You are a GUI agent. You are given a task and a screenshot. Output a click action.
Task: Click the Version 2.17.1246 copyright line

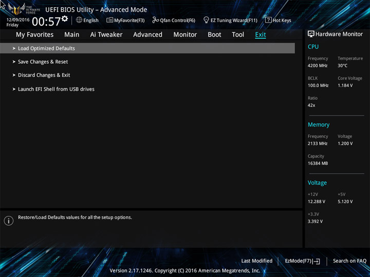[x=185, y=271]
